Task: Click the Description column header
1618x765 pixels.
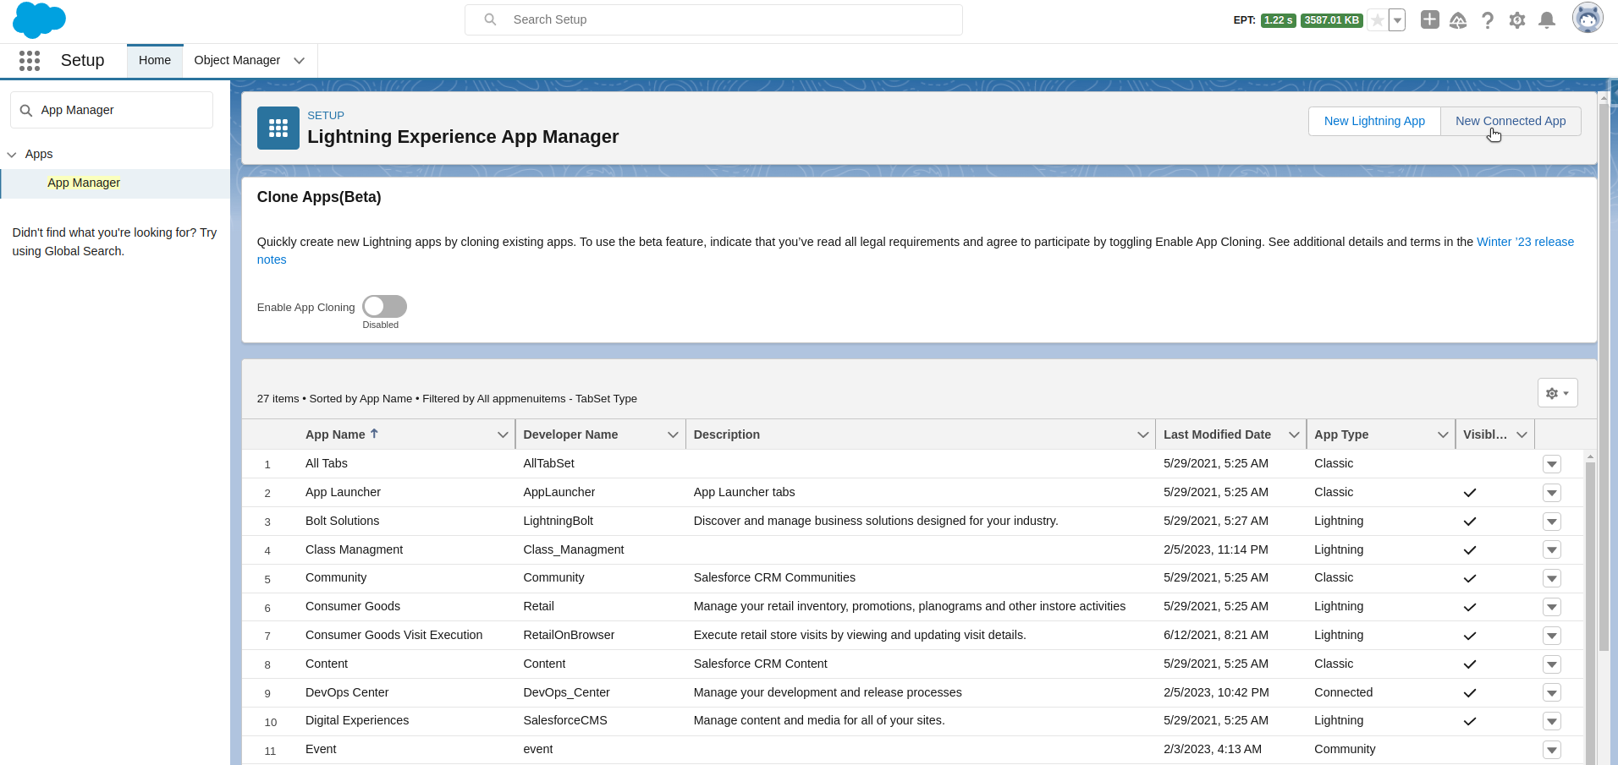Action: (x=726, y=434)
